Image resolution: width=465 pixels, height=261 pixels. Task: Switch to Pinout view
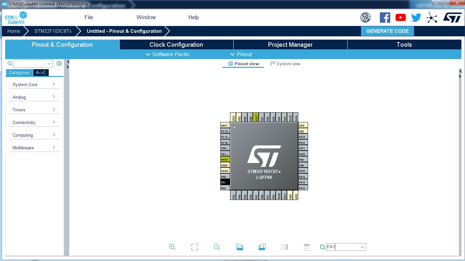pyautogui.click(x=243, y=64)
